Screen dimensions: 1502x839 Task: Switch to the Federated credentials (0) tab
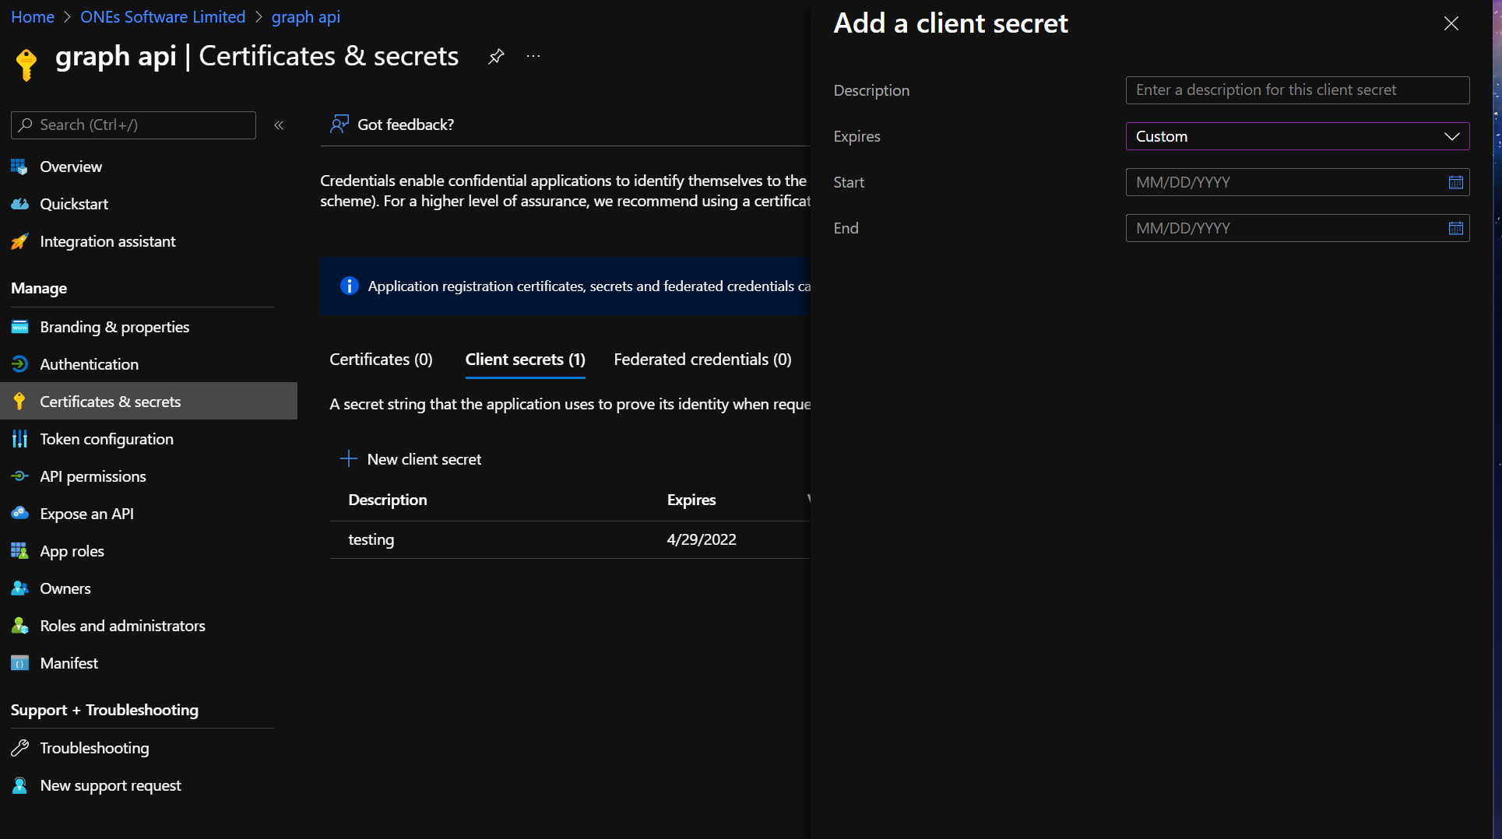click(702, 360)
